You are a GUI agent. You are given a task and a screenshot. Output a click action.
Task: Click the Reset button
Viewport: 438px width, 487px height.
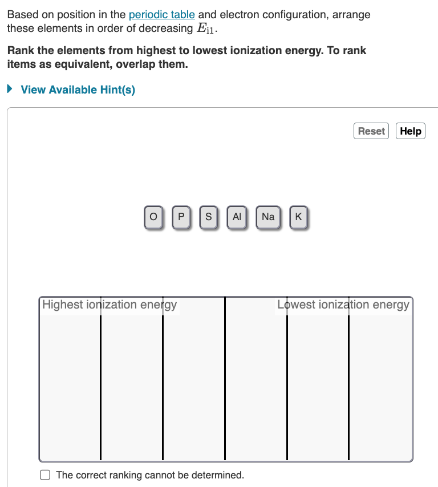click(371, 131)
